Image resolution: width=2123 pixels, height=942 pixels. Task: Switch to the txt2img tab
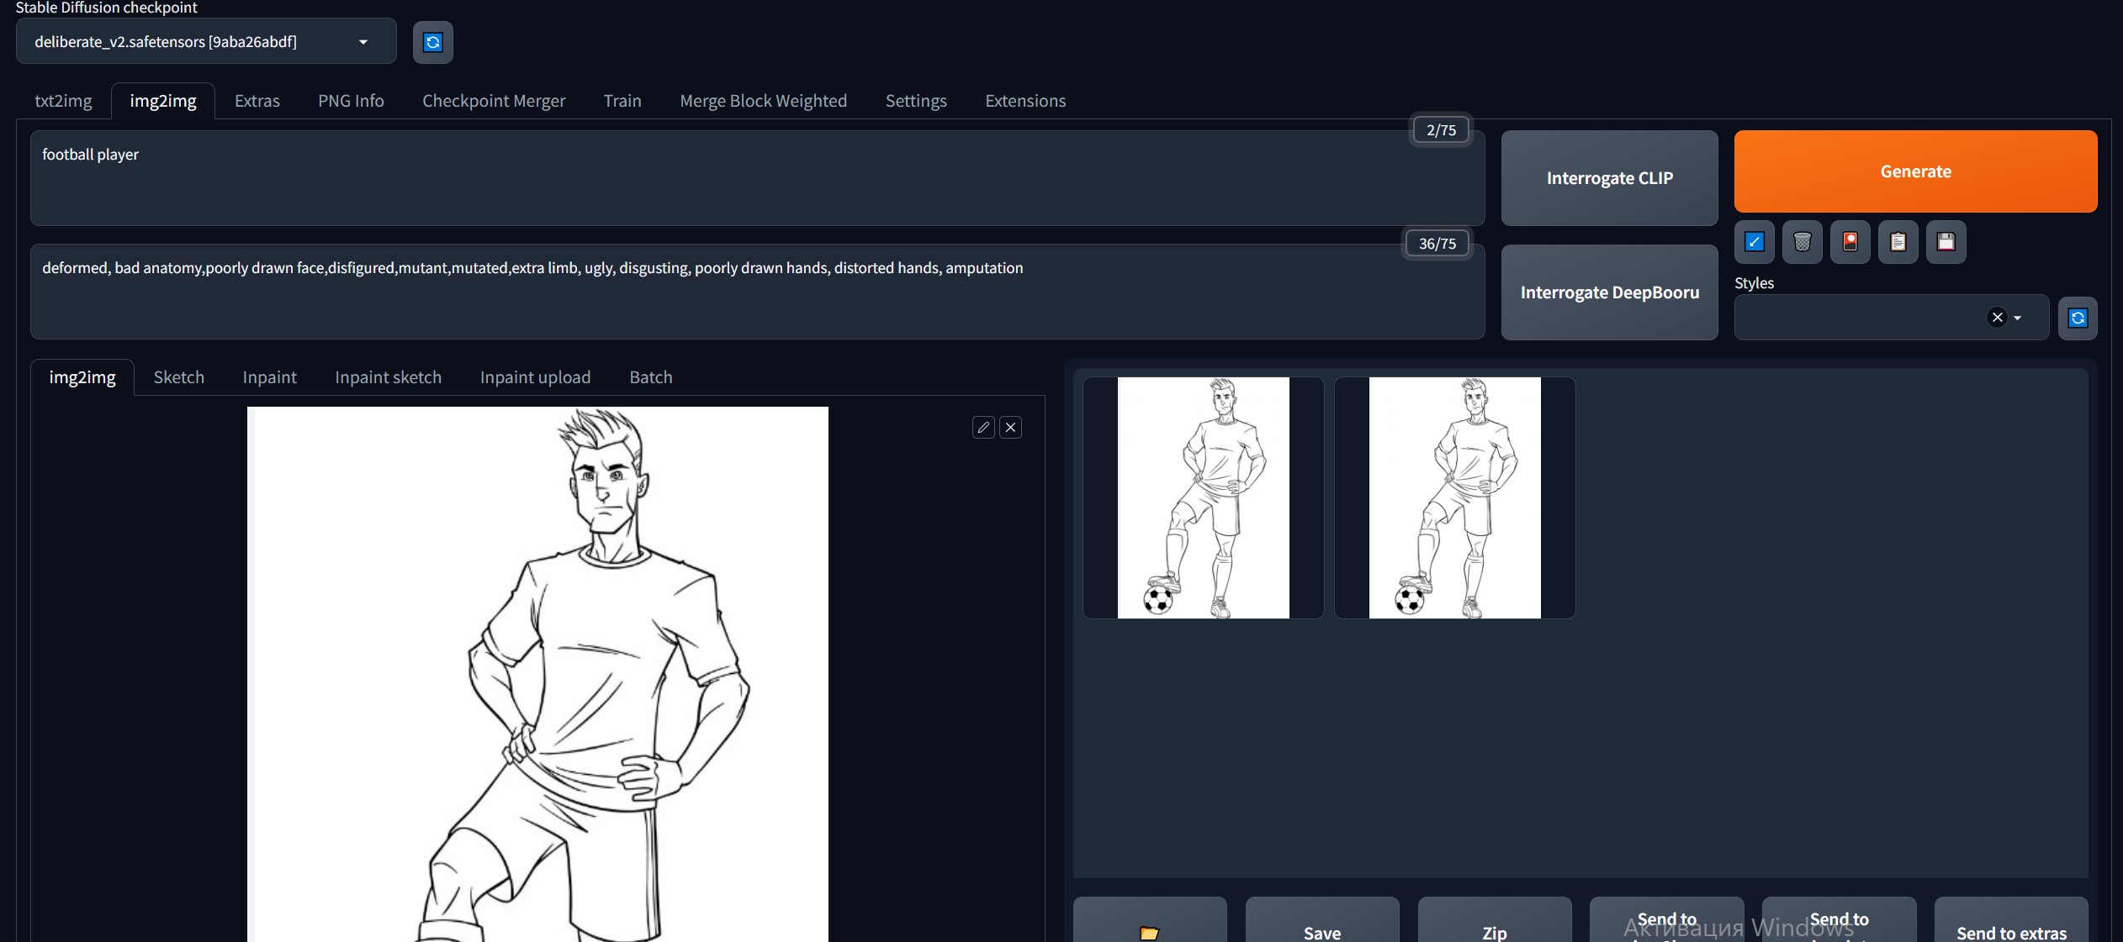63,101
